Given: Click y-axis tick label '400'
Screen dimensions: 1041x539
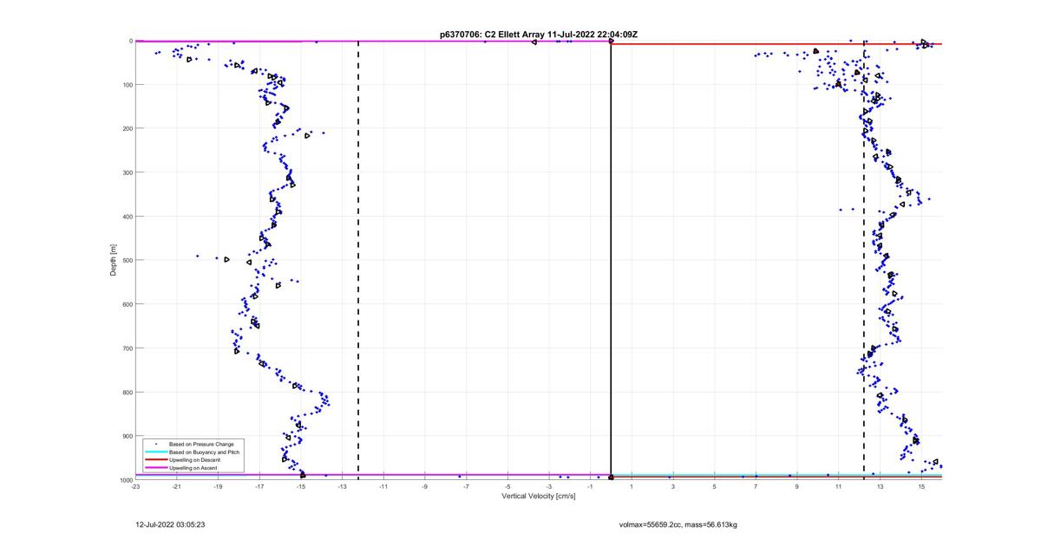Looking at the screenshot, I should (127, 217).
